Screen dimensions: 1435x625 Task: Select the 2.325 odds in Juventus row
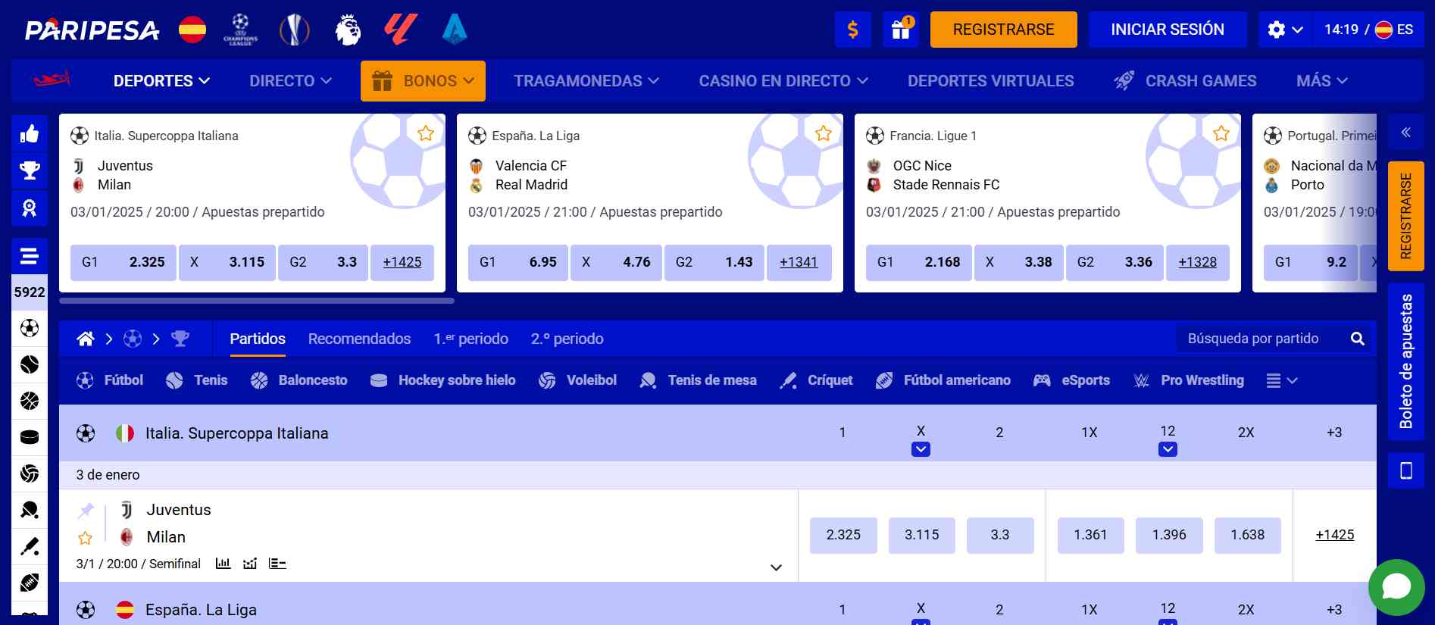tap(843, 535)
